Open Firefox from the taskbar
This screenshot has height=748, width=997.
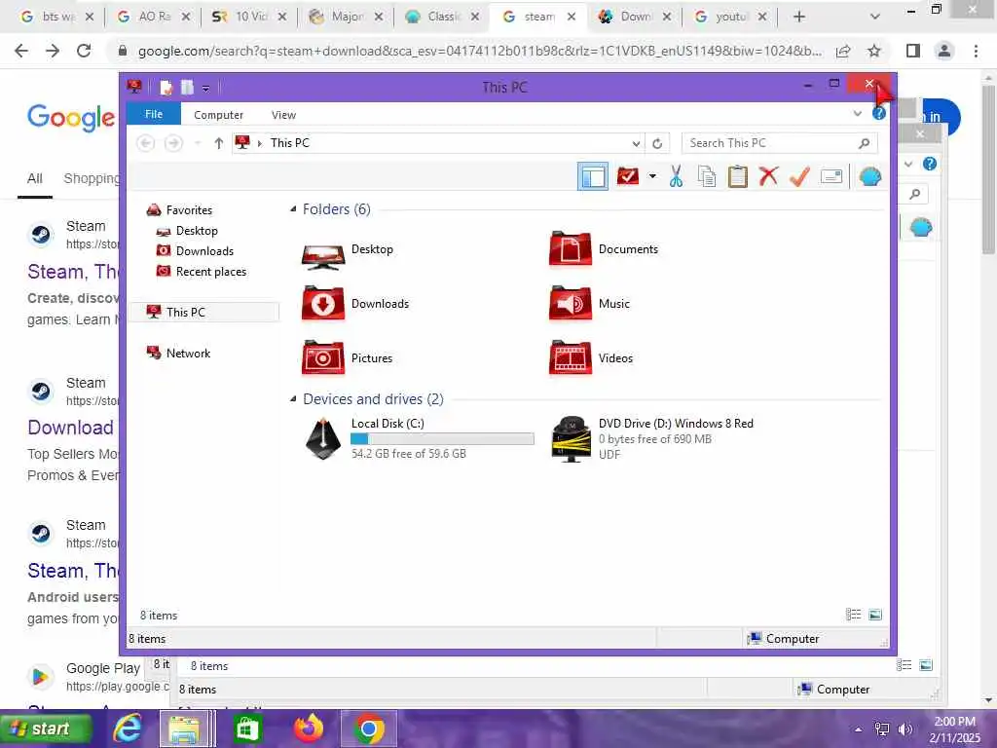pyautogui.click(x=308, y=729)
